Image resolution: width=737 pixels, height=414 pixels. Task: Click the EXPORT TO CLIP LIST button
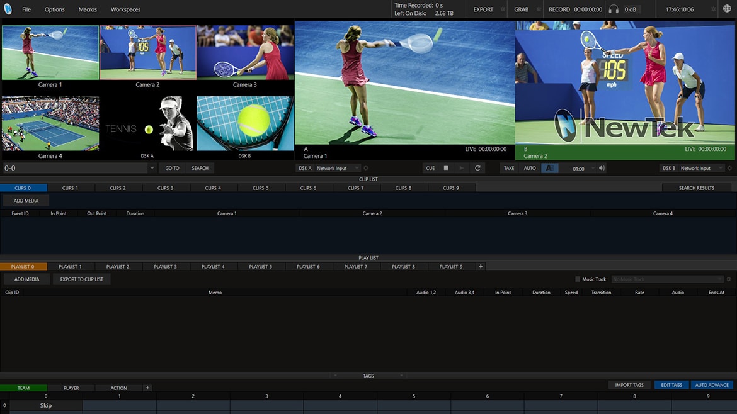pyautogui.click(x=81, y=279)
